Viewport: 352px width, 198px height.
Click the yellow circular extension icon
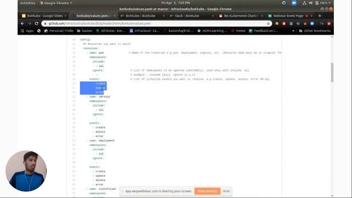[x=277, y=23]
